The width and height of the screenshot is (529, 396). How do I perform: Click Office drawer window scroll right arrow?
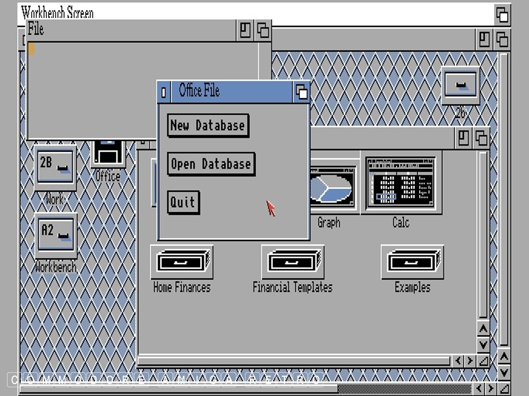click(470, 361)
